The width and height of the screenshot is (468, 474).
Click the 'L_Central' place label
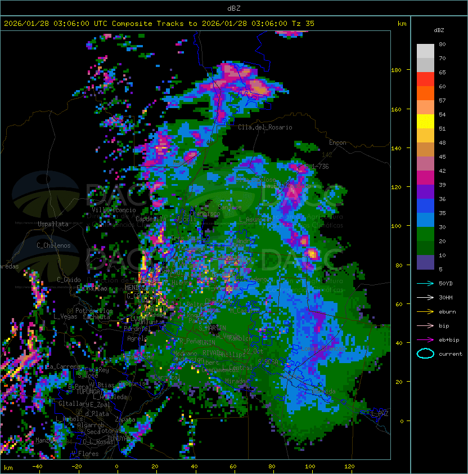click(237, 367)
